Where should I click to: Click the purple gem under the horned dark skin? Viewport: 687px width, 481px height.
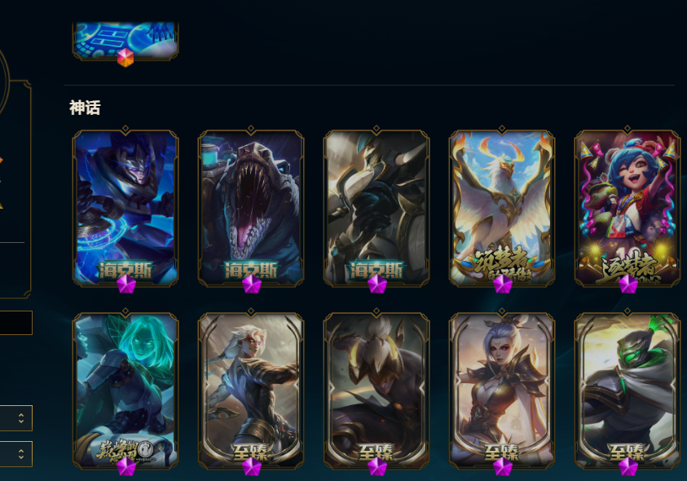[377, 466]
